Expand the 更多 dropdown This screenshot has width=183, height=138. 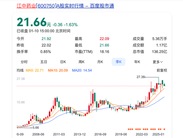pos(158,62)
